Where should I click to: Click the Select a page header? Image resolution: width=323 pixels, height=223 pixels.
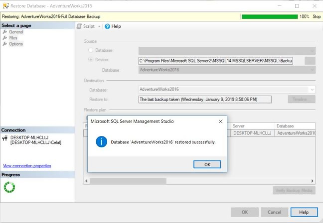[37, 25]
